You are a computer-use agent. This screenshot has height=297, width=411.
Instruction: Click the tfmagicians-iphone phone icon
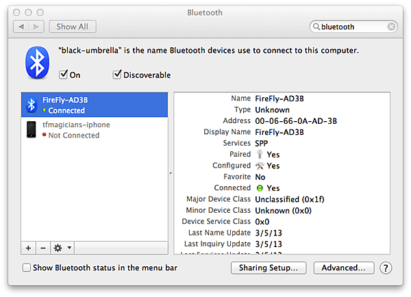point(31,129)
